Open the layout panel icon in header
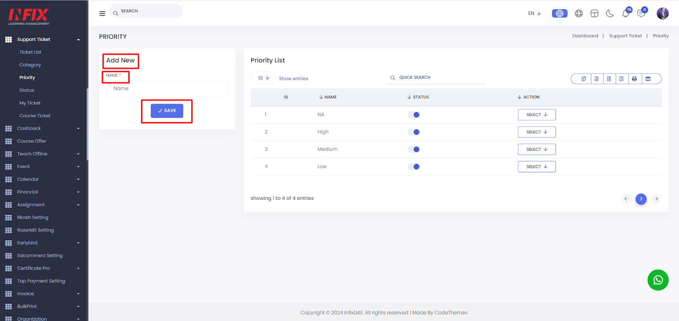Image resolution: width=679 pixels, height=321 pixels. click(594, 14)
